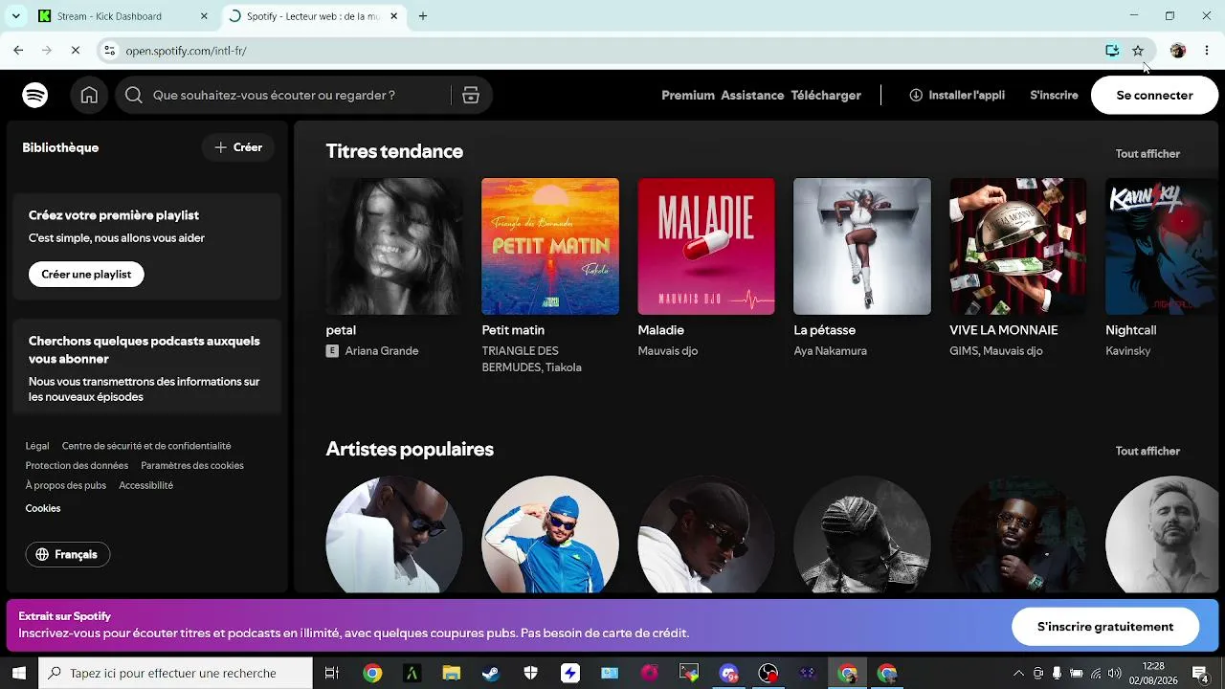
Task: Open a new browser tab
Action: point(423,16)
